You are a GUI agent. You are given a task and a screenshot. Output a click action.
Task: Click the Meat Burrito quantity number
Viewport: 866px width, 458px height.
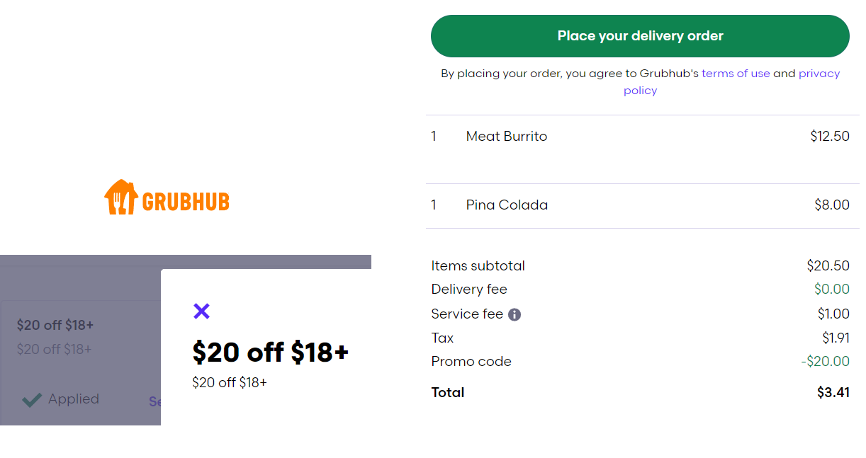click(x=434, y=137)
